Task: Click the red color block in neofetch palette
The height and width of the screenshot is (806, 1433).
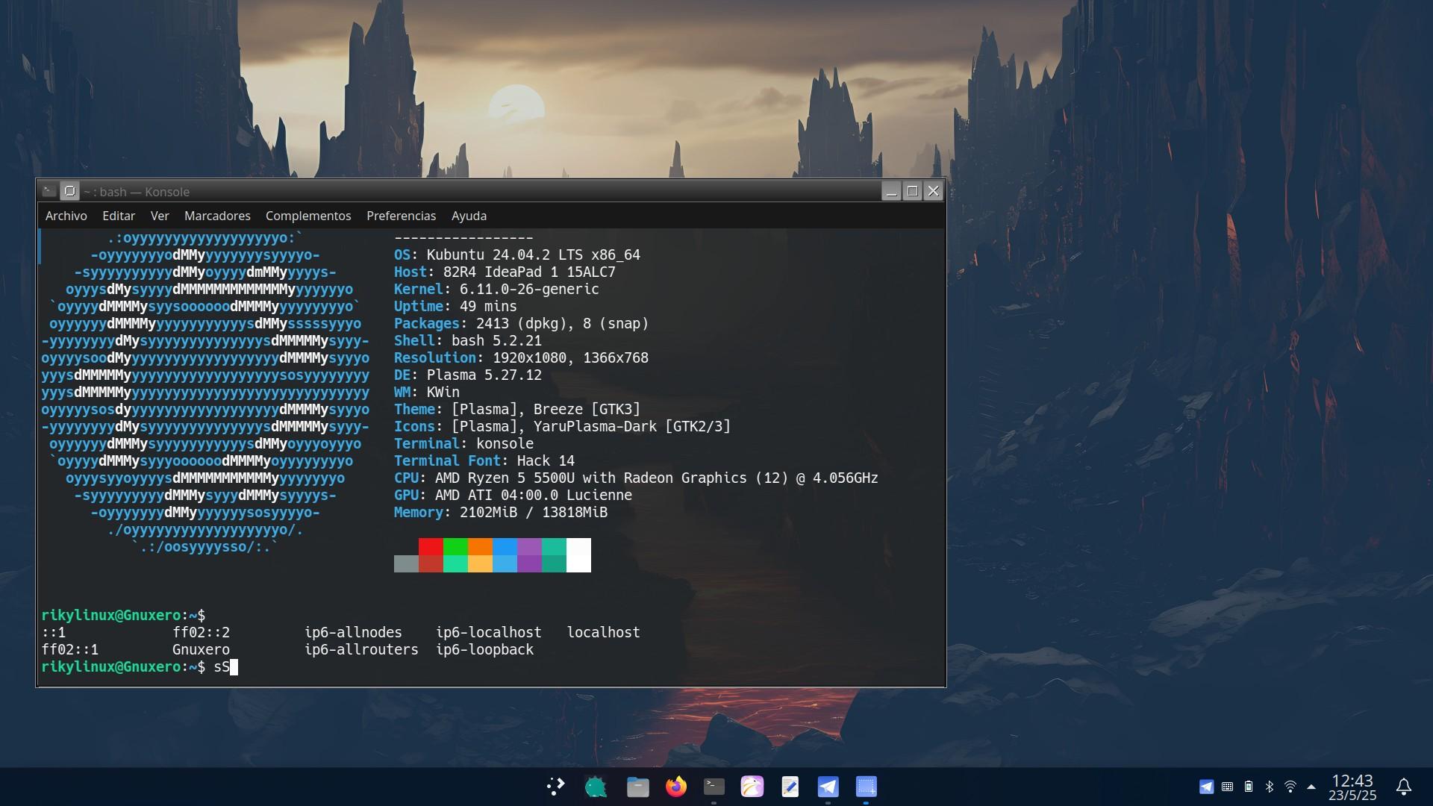Action: (x=431, y=546)
